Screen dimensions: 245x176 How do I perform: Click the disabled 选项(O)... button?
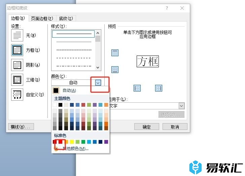(x=171, y=114)
